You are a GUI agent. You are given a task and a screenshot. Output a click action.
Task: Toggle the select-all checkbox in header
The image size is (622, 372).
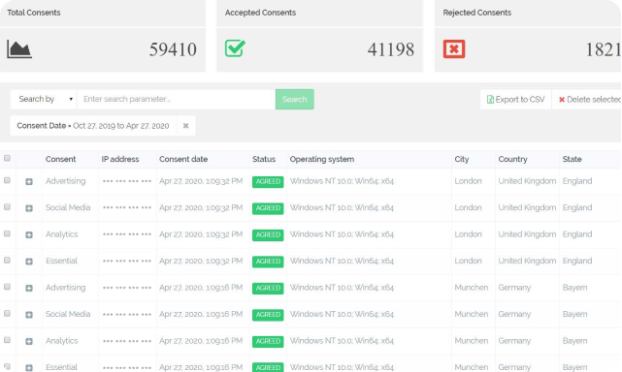coord(7,159)
